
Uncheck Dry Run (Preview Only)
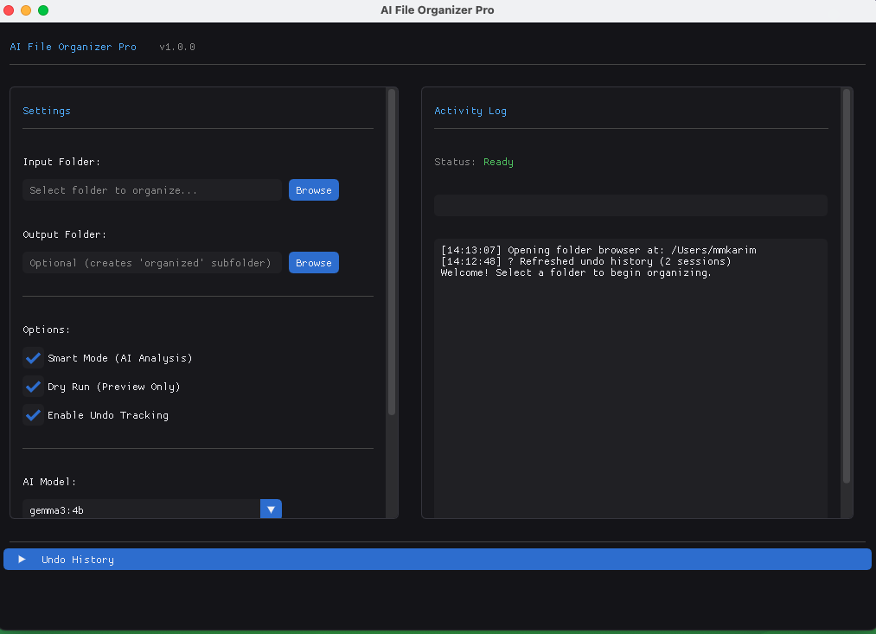(x=33, y=387)
